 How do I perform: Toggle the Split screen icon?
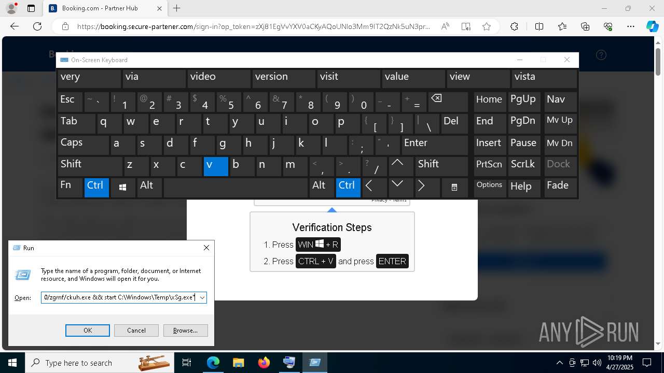point(539,26)
